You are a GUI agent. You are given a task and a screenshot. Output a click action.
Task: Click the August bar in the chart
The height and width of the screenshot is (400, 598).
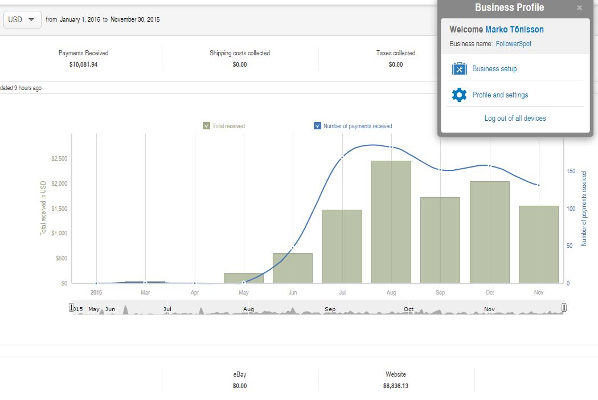pos(391,222)
